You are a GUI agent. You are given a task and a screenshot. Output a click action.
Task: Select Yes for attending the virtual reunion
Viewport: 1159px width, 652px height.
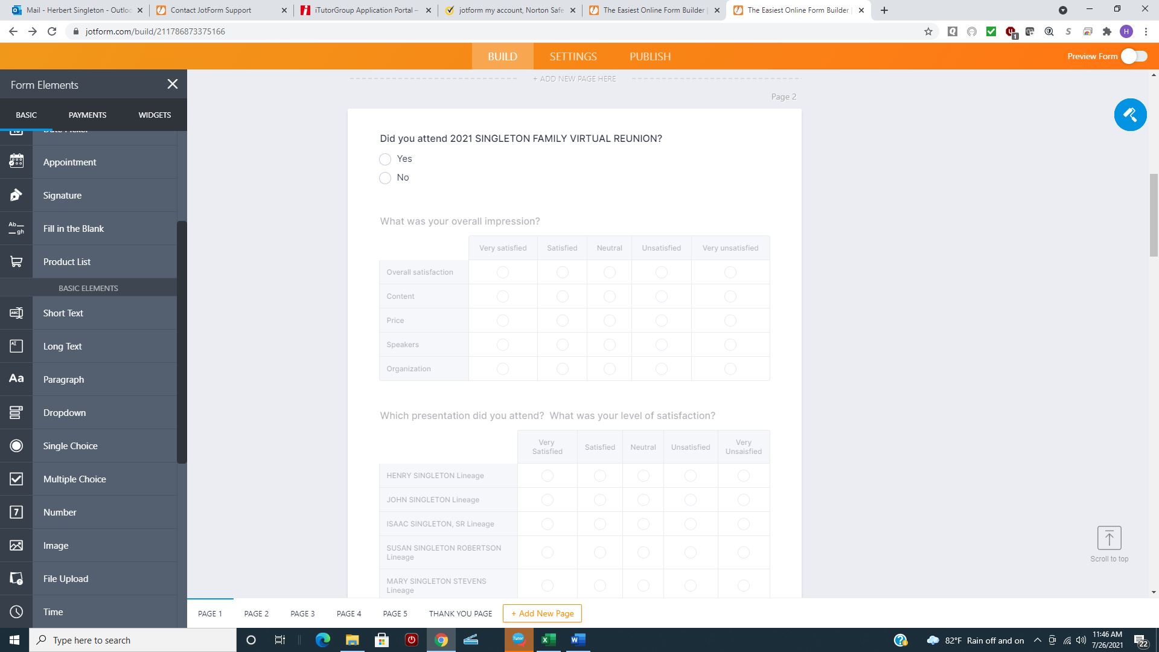pyautogui.click(x=385, y=159)
